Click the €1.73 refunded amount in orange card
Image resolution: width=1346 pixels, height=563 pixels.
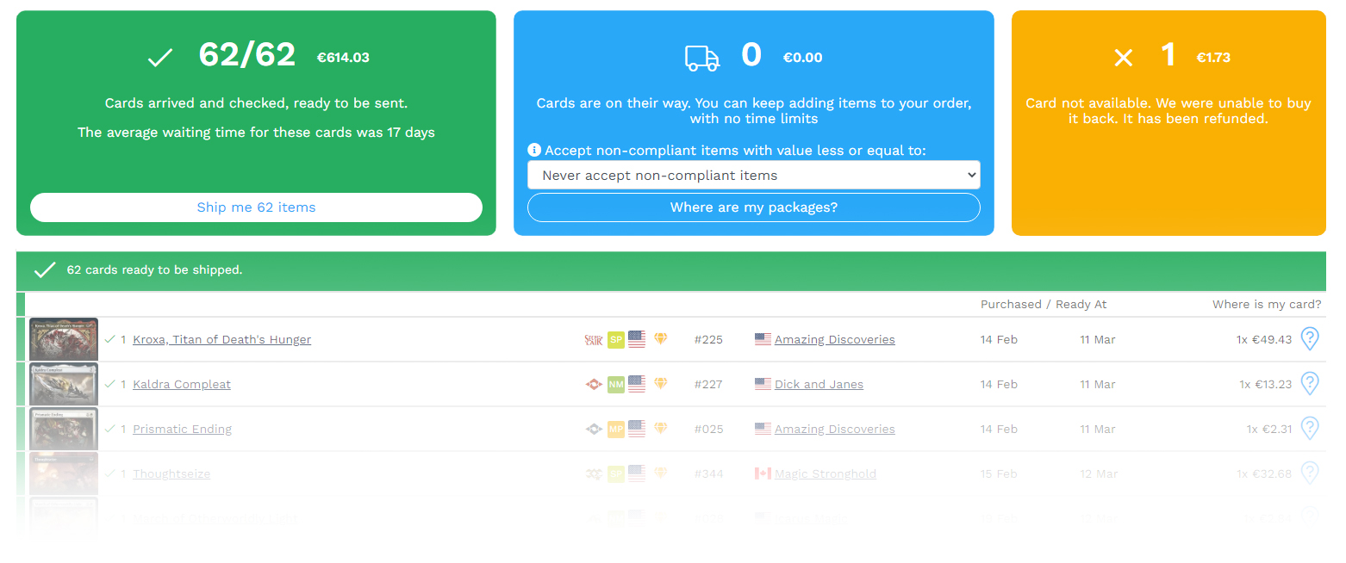1213,58
